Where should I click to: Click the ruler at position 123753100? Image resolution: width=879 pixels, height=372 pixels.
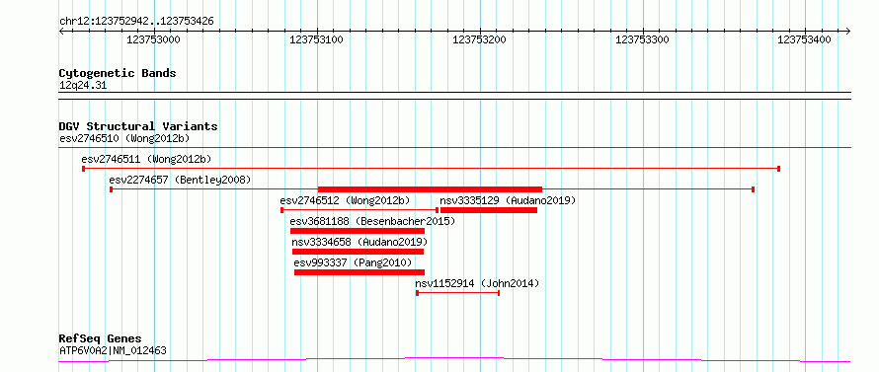point(318,39)
